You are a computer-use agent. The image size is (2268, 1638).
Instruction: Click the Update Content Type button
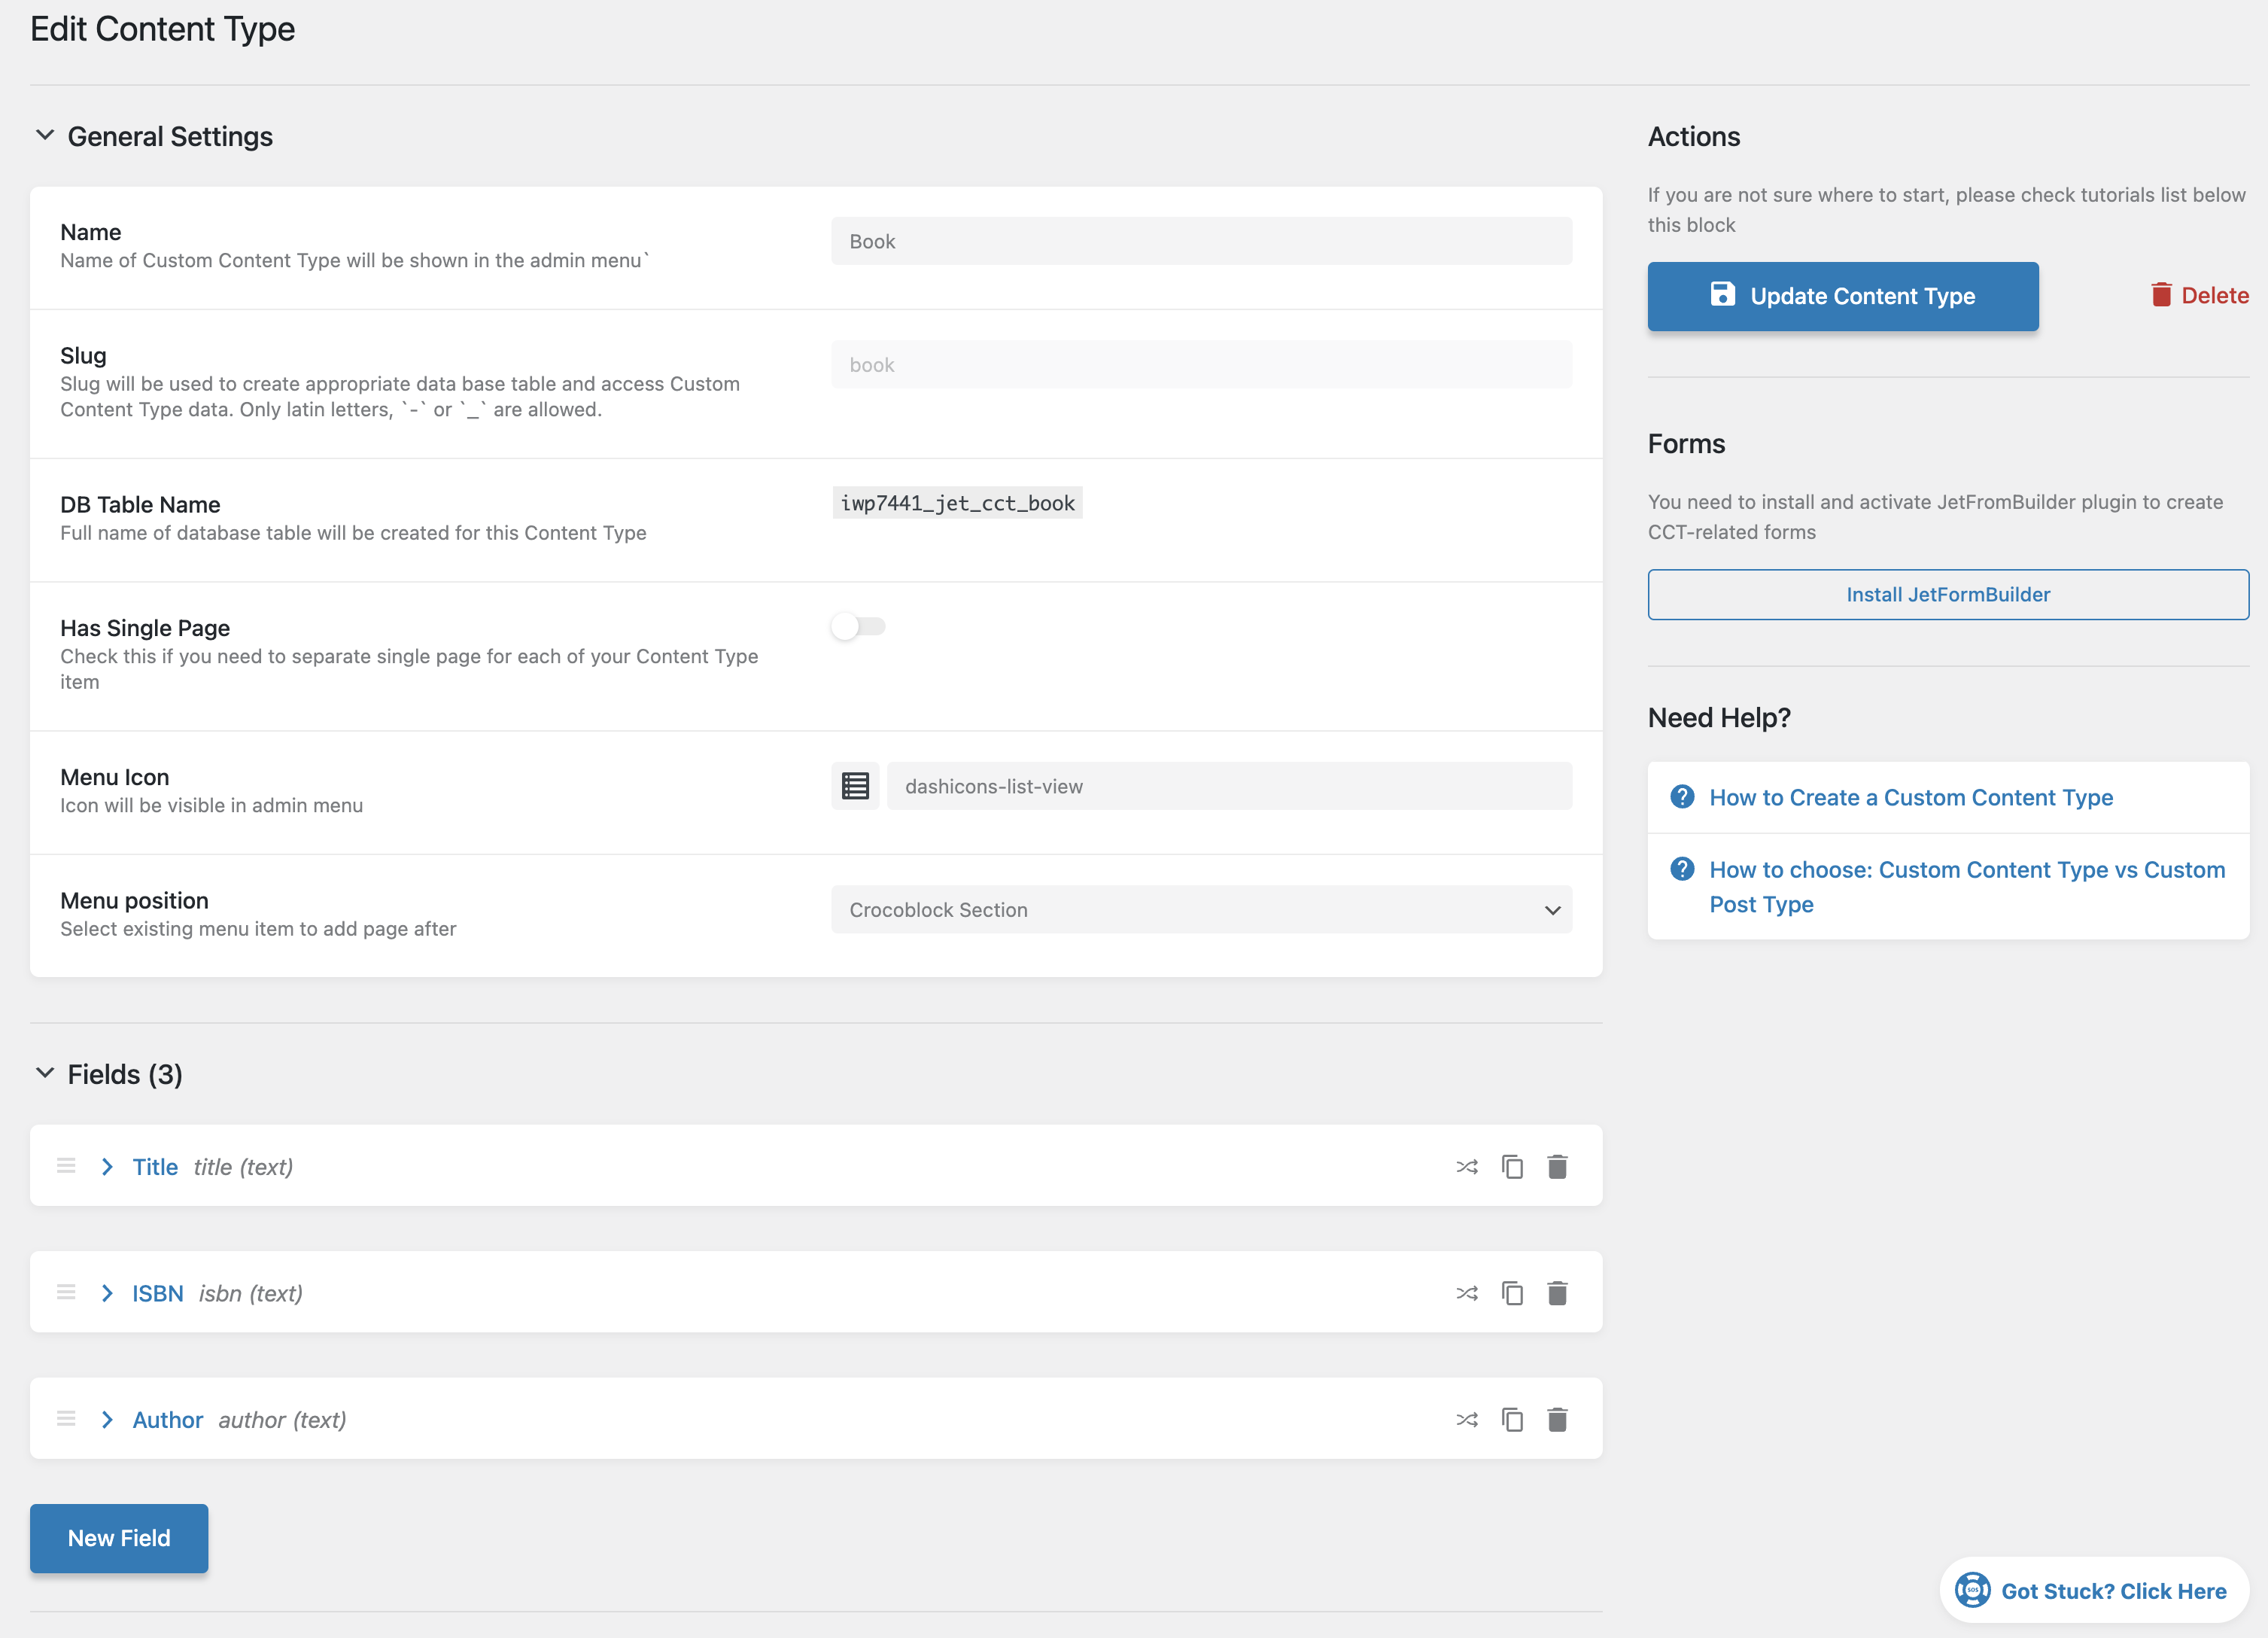point(1842,296)
